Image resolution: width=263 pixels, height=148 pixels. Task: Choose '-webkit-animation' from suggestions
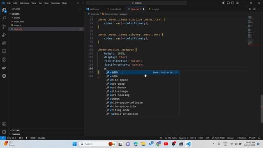[143, 114]
